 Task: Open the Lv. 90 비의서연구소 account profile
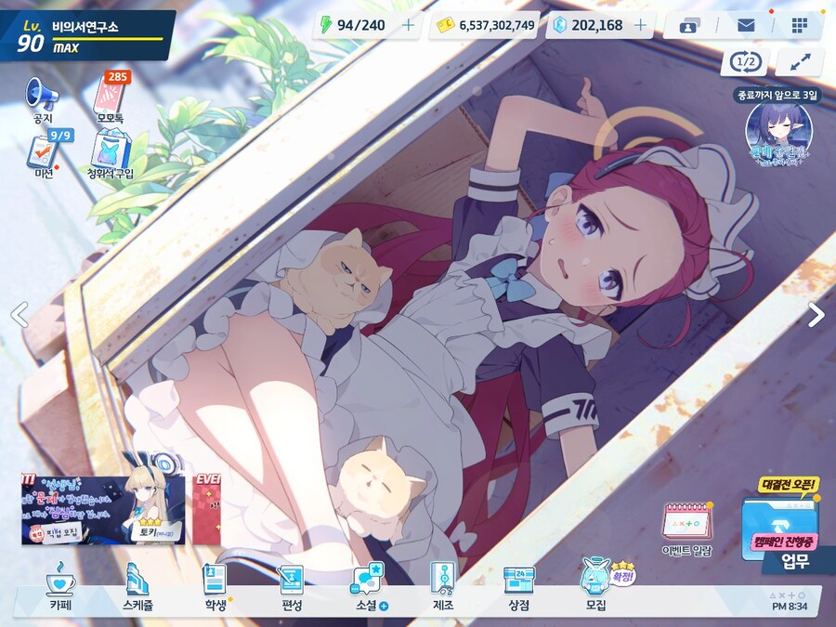coord(88,35)
